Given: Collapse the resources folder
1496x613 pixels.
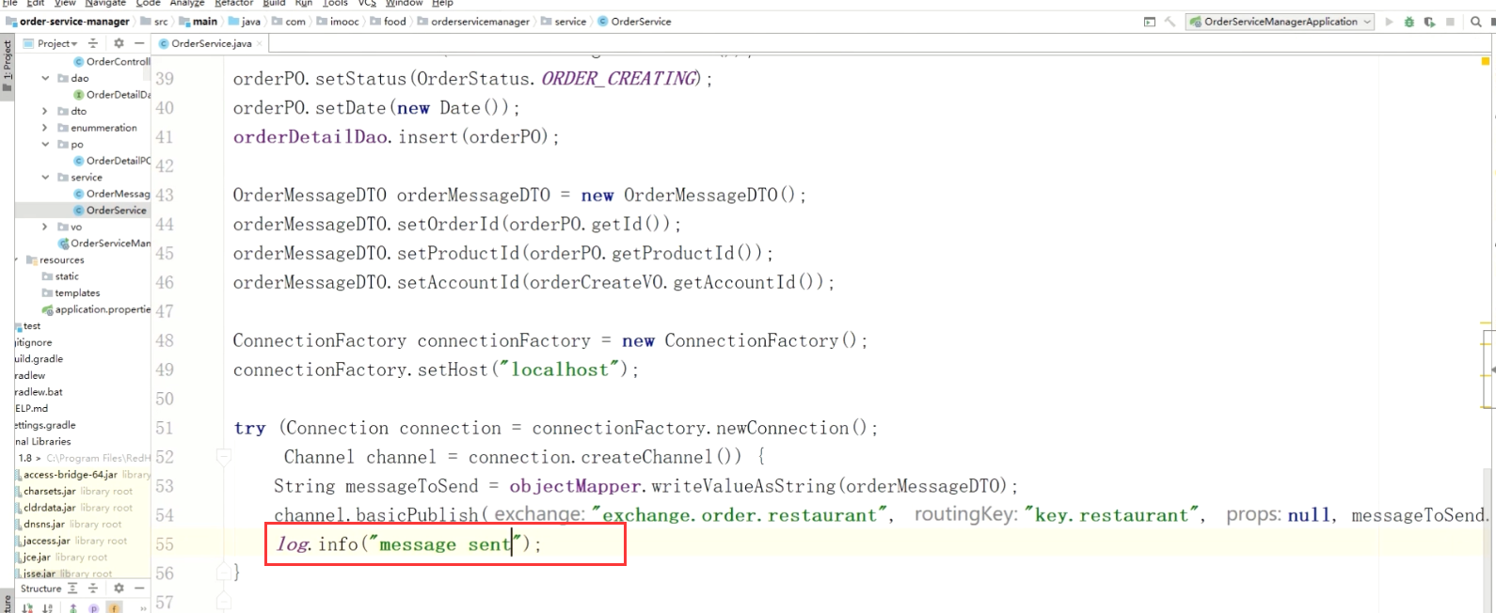Looking at the screenshot, I should tap(18, 259).
